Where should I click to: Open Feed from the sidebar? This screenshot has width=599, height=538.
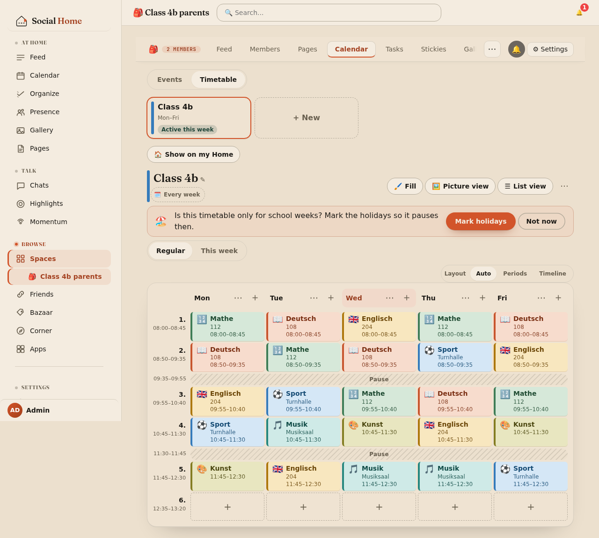59,57
